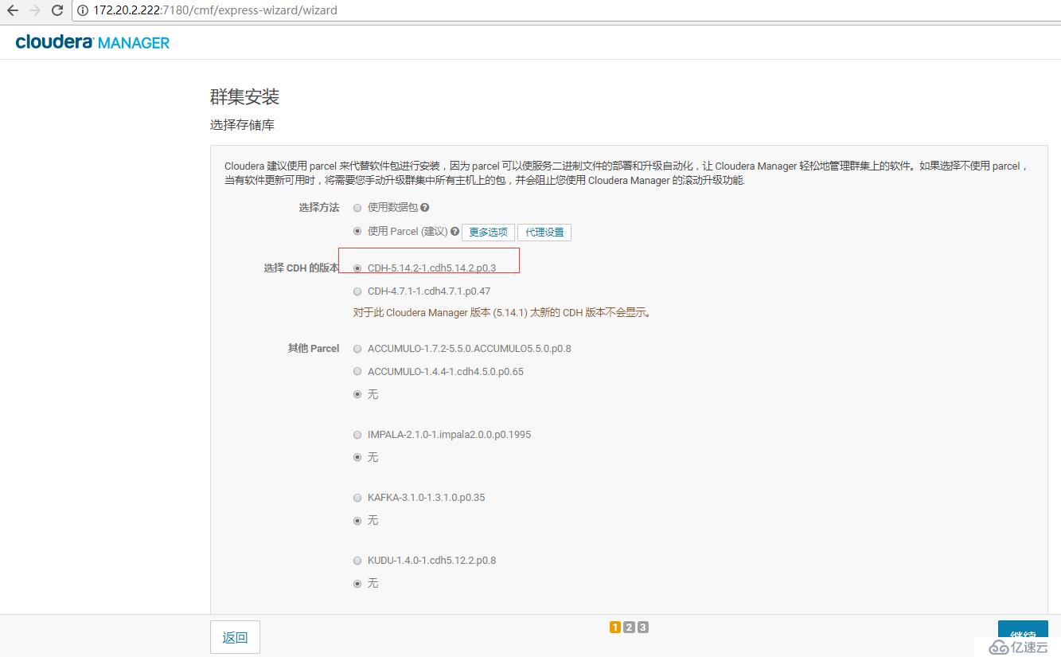Click the Cloudera Manager logo
Viewport: 1061px width, 657px height.
pos(92,42)
